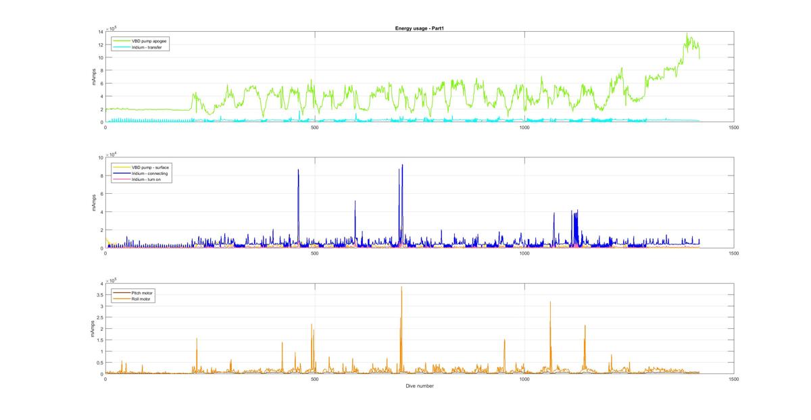Click the '×10^4' exponent above the middle plot

click(111, 153)
